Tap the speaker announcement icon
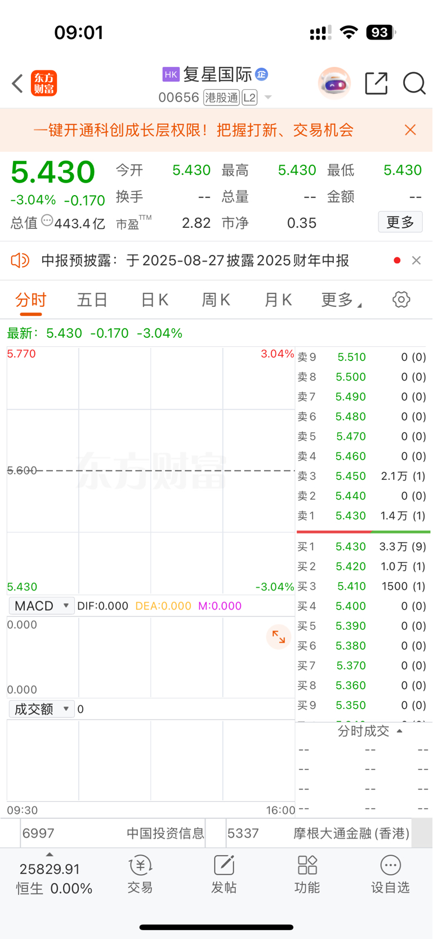 pos(20,261)
